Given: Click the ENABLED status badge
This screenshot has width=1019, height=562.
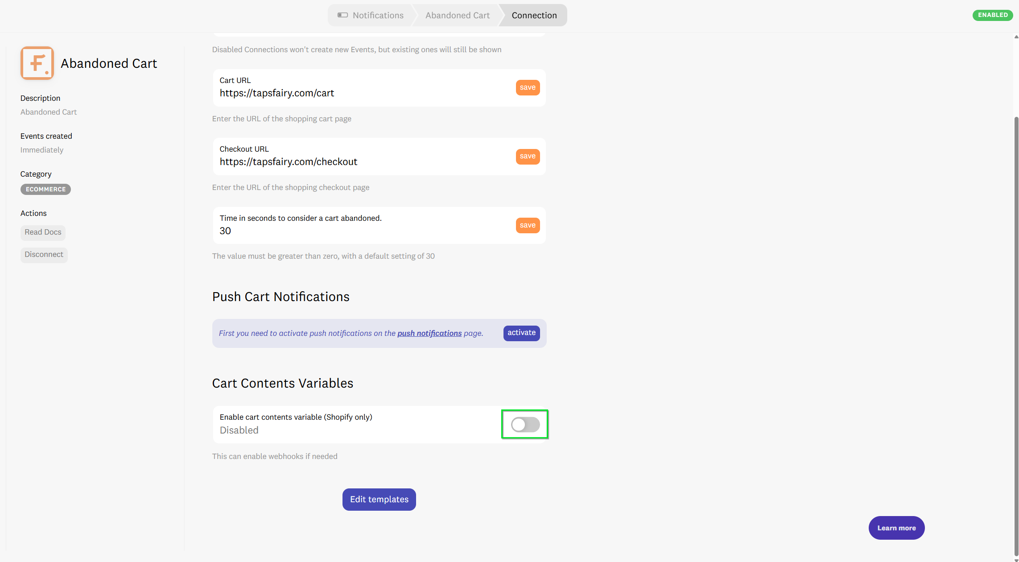Looking at the screenshot, I should click(x=992, y=15).
